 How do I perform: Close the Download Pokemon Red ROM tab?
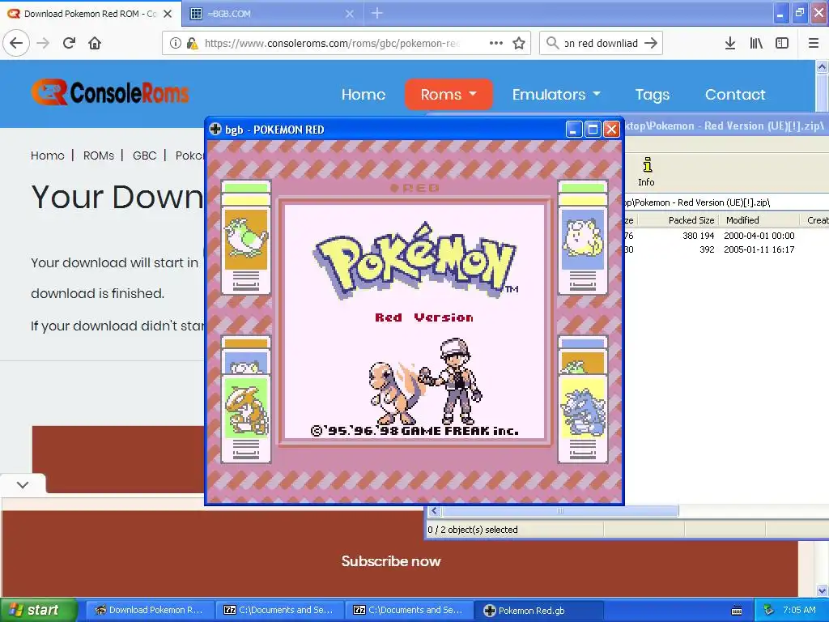168,14
